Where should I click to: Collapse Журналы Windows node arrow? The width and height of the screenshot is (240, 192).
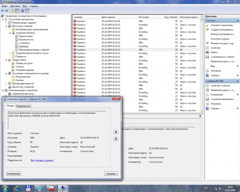pyautogui.click(x=10, y=33)
